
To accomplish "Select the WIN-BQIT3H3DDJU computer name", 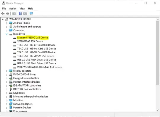I will [20, 19].
